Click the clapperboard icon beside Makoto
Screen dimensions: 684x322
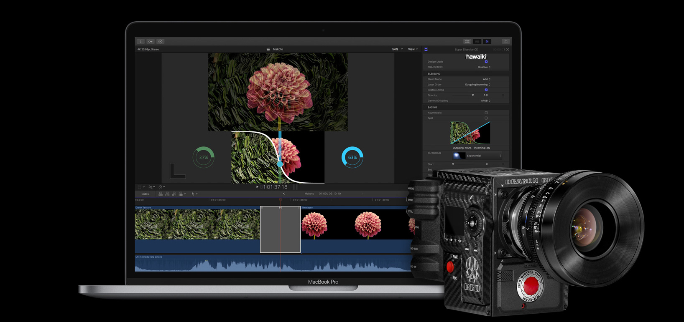pyautogui.click(x=268, y=49)
